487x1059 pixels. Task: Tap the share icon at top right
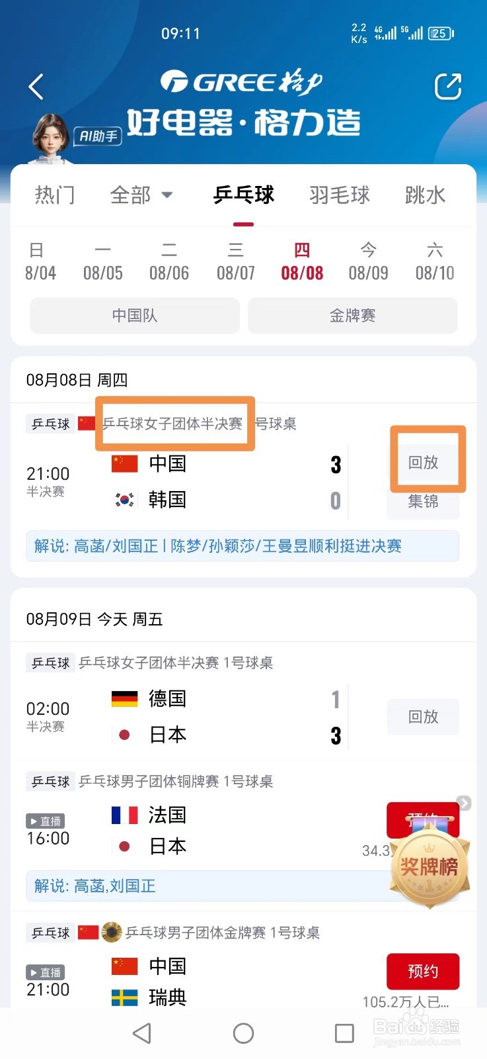447,87
